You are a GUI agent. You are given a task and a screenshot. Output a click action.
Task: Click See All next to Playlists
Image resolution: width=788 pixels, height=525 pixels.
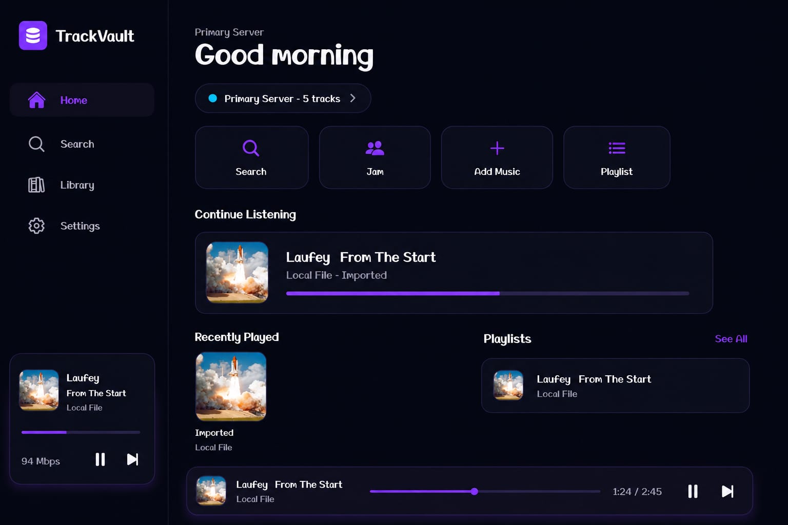[731, 339]
